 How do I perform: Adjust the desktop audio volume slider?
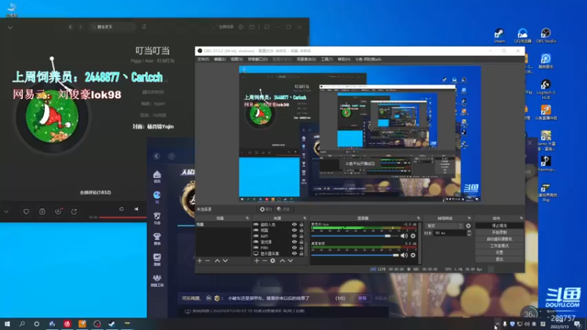coord(355,255)
